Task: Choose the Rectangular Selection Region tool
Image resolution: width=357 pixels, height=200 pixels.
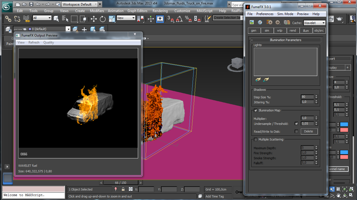Action: [74, 19]
